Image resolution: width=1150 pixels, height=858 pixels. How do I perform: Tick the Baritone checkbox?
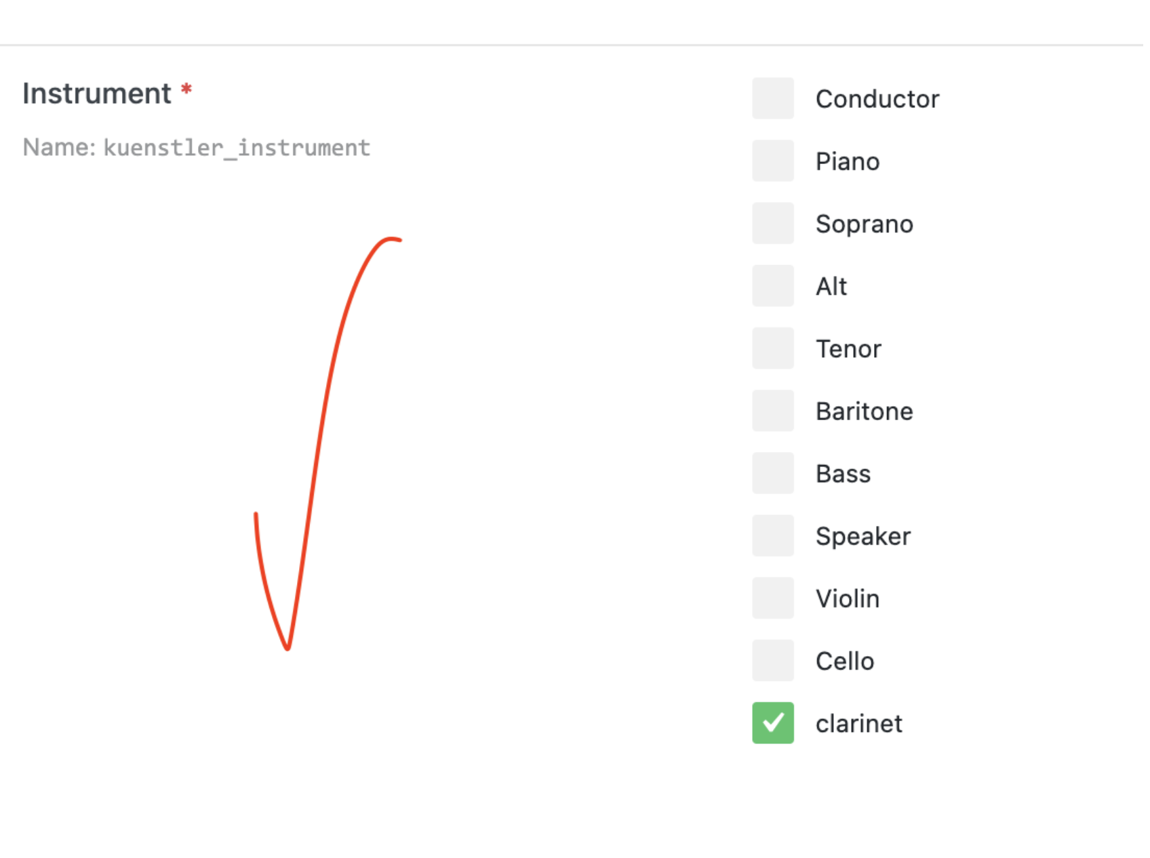click(772, 411)
